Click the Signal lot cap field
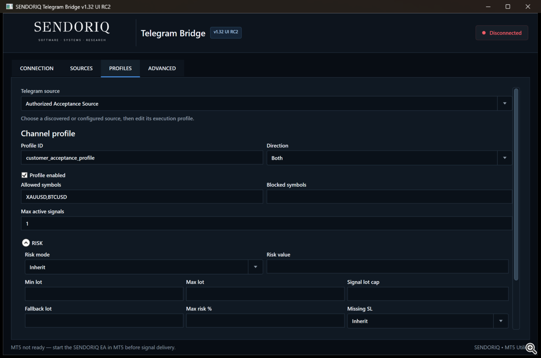 tap(428, 294)
